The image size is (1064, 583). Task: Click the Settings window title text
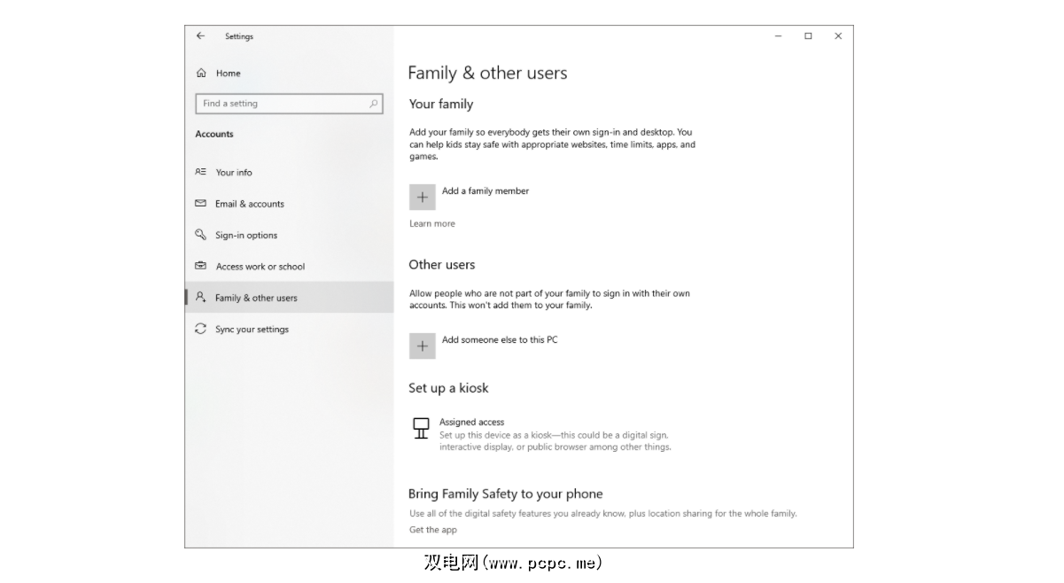click(239, 37)
